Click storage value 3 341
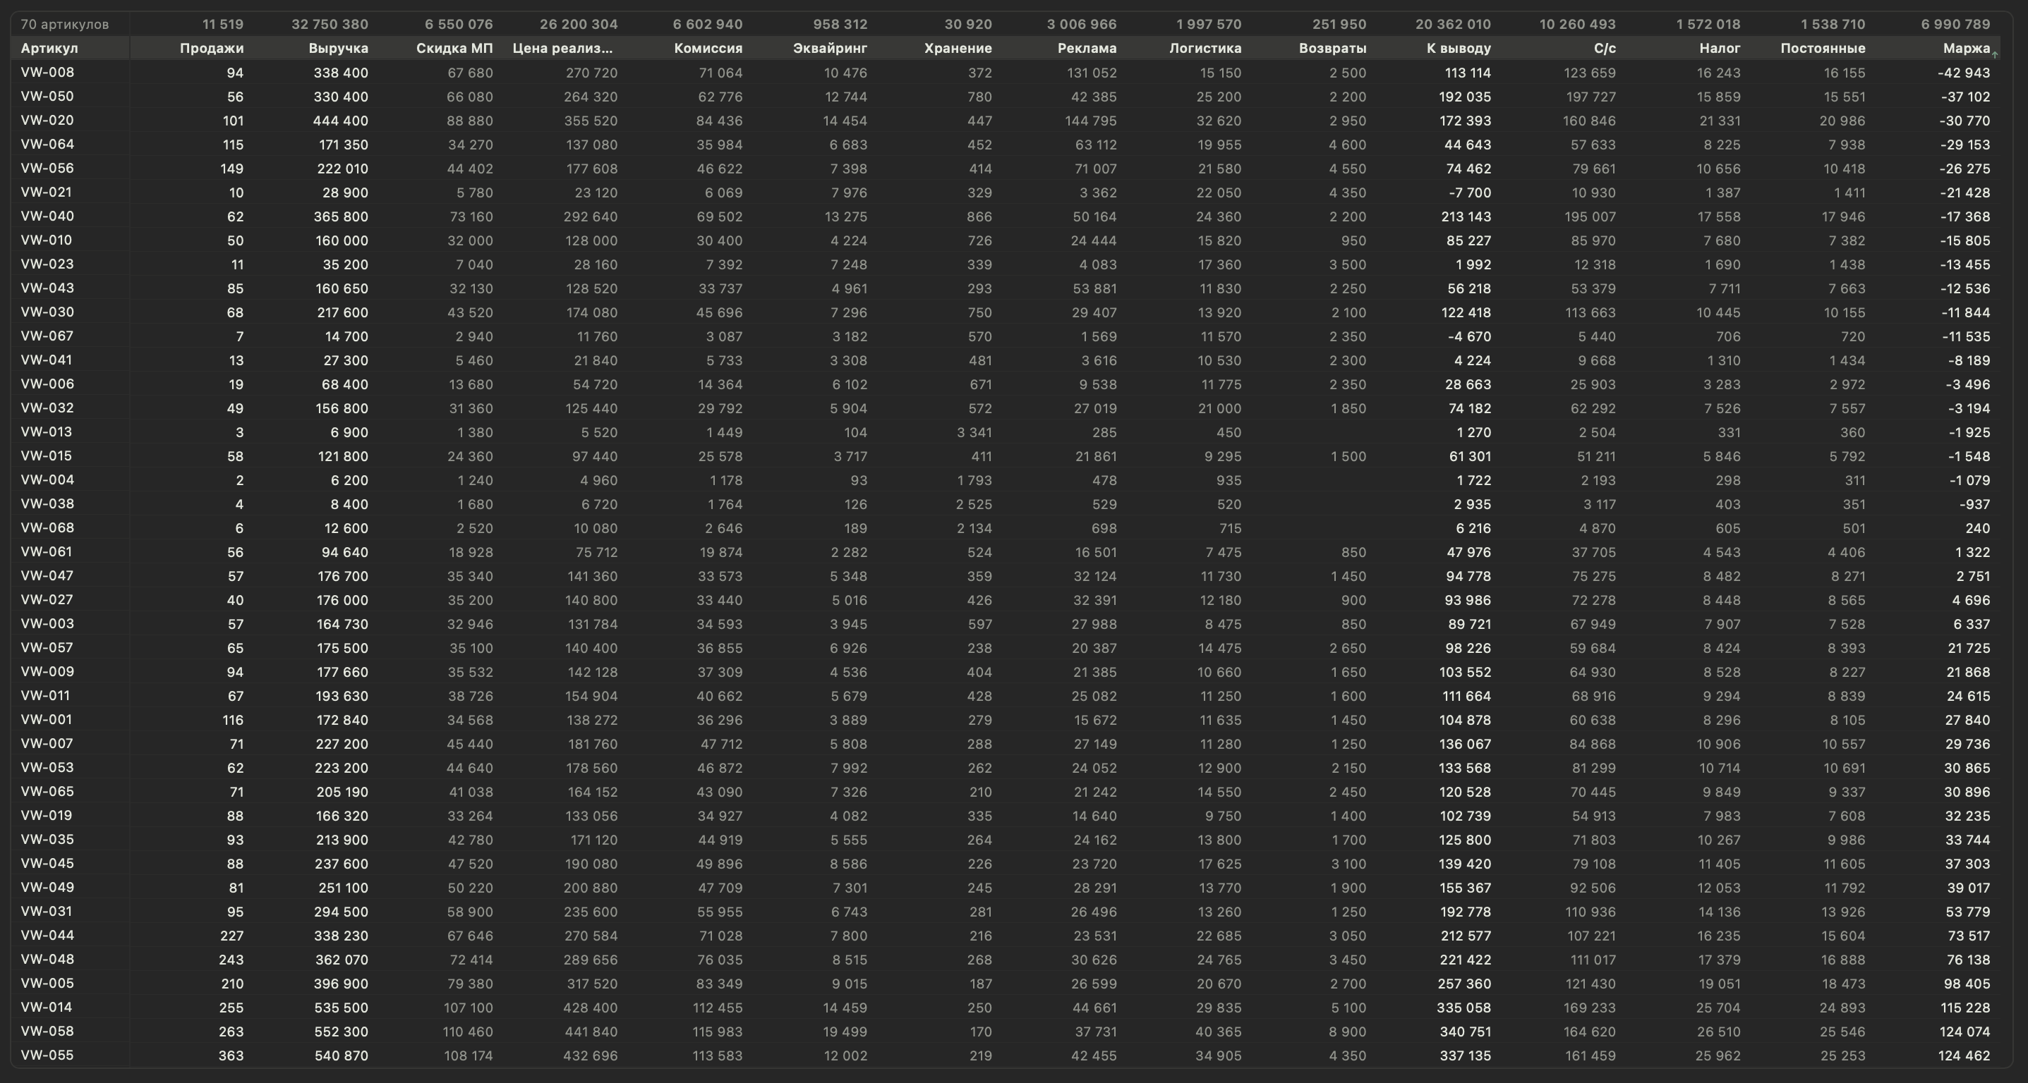Screen dimensions: 2028x1083 974,433
